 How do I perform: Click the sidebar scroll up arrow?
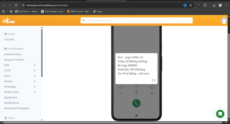coord(42,27)
